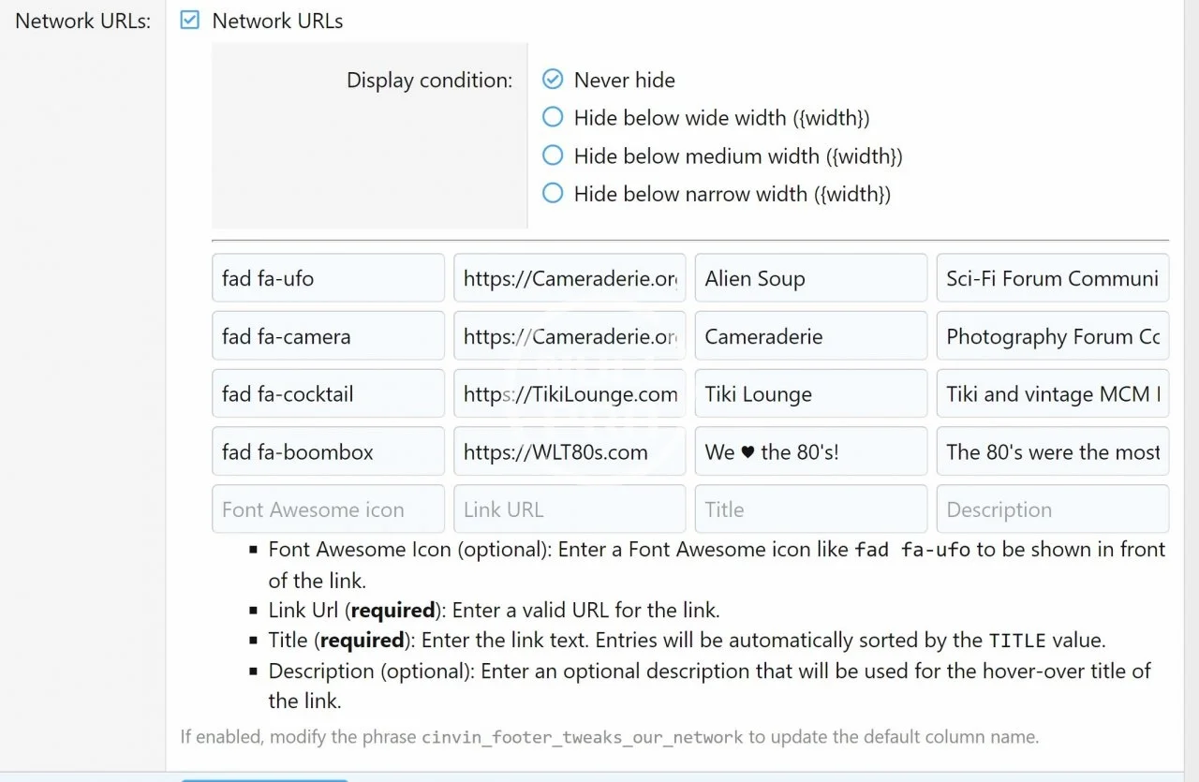Click the We ♥ the 80's! title field
The image size is (1199, 782).
pyautogui.click(x=810, y=452)
